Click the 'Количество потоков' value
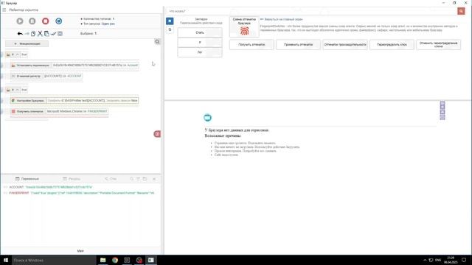 point(113,18)
